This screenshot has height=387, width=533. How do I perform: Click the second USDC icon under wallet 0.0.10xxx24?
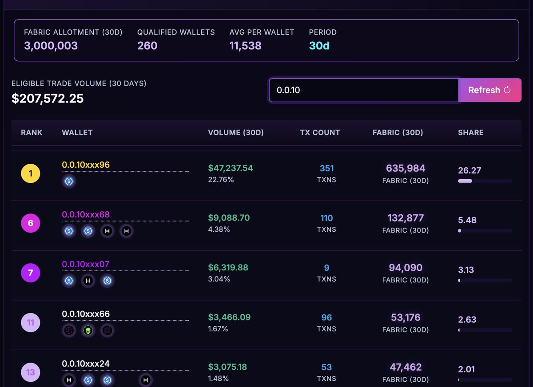(x=107, y=380)
